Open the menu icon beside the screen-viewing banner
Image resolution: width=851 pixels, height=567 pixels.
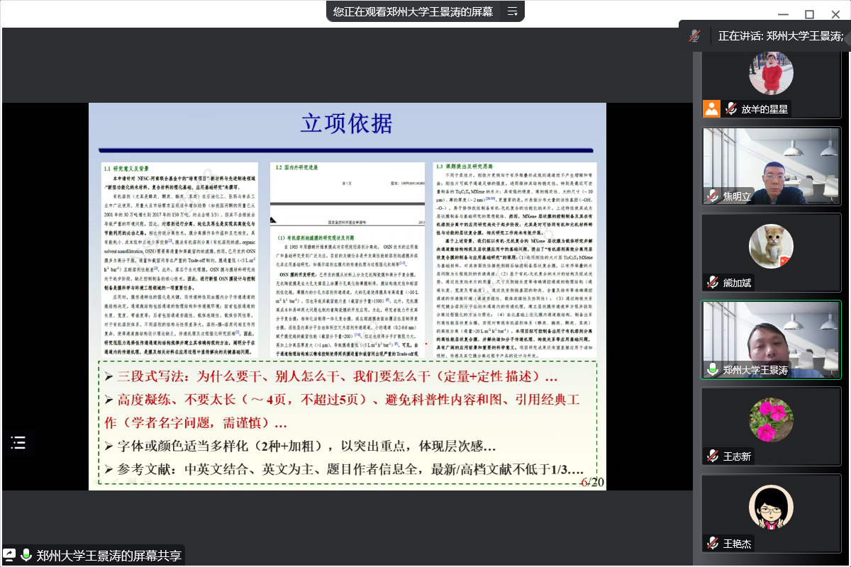(x=512, y=11)
